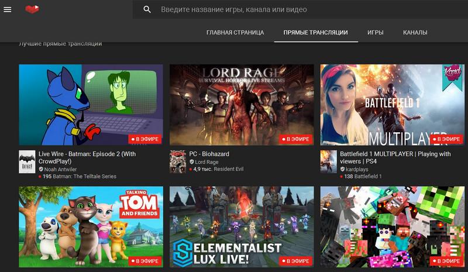Click the Лучшие прямые трансляции heading
The width and height of the screenshot is (468, 272).
click(60, 44)
